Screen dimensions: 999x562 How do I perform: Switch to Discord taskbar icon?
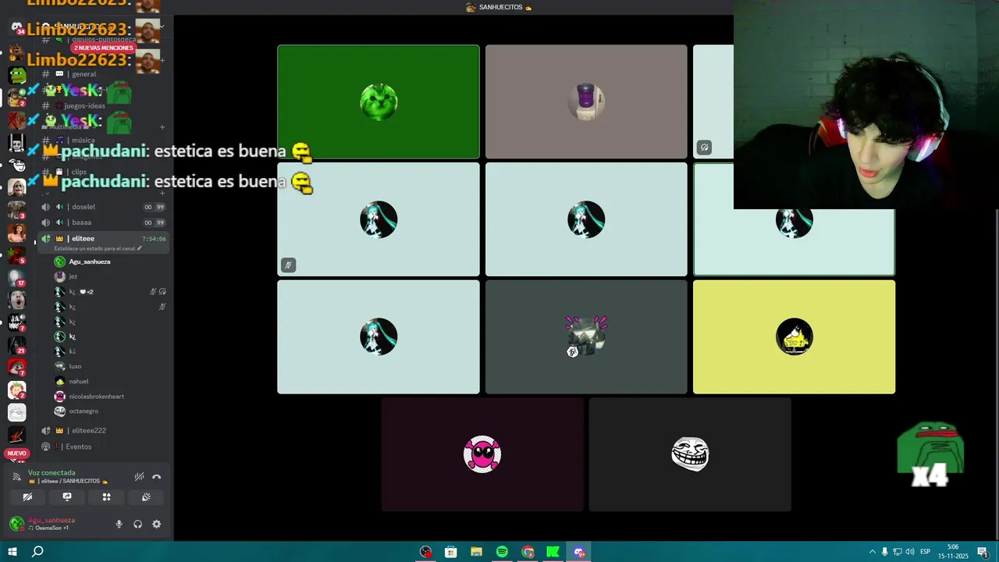coord(579,552)
